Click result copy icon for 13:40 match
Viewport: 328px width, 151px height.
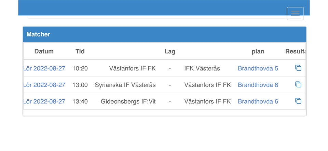point(298,101)
